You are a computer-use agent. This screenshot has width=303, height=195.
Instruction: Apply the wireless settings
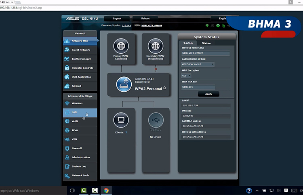pyautogui.click(x=208, y=94)
